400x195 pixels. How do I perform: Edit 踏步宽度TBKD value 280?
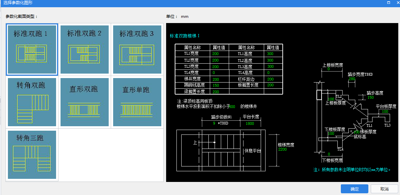(x=352, y=79)
